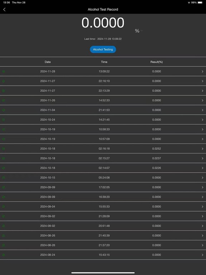
Task: Open details chevron for 13:09:22 record
Action: point(202,71)
